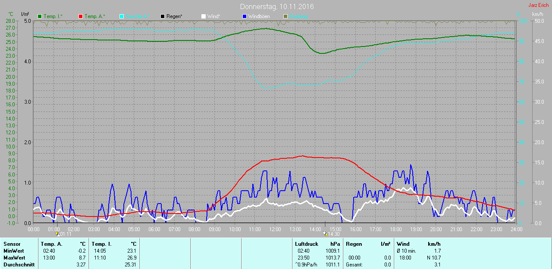Click the 12:00 time axis label

(x=275, y=229)
